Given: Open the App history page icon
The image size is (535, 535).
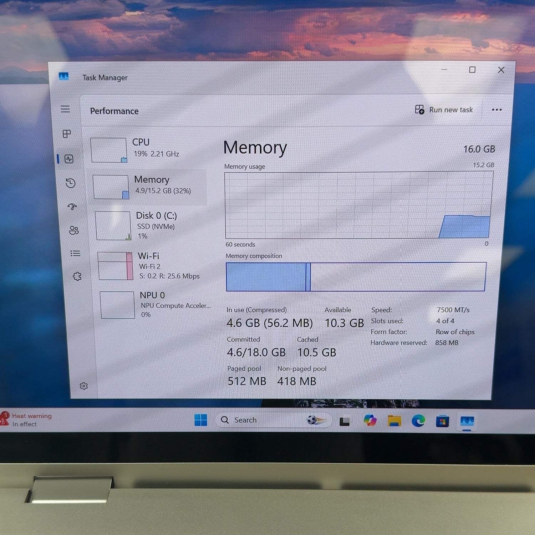Looking at the screenshot, I should click(x=71, y=183).
